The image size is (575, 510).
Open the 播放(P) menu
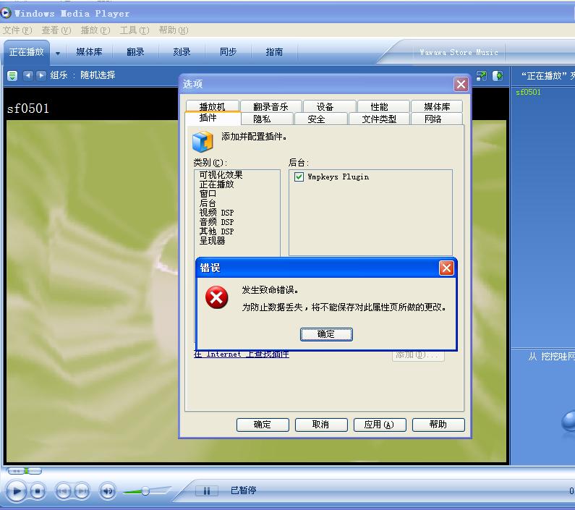click(95, 30)
